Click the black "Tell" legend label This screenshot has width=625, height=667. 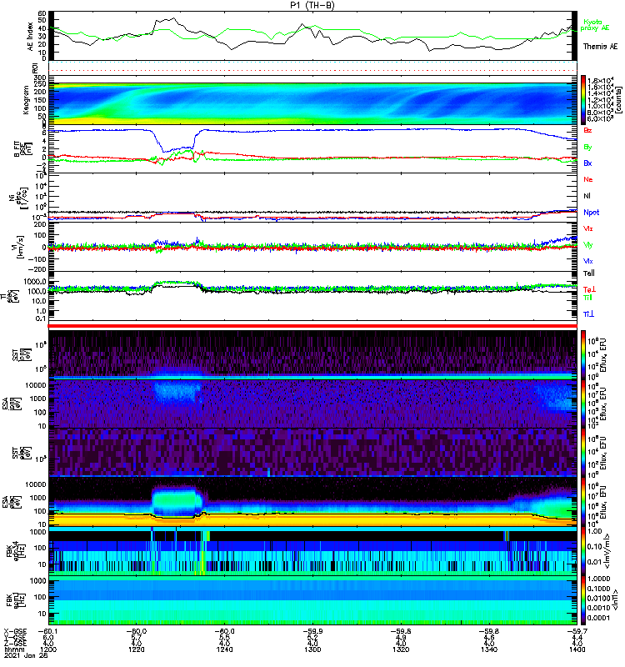pyautogui.click(x=589, y=273)
